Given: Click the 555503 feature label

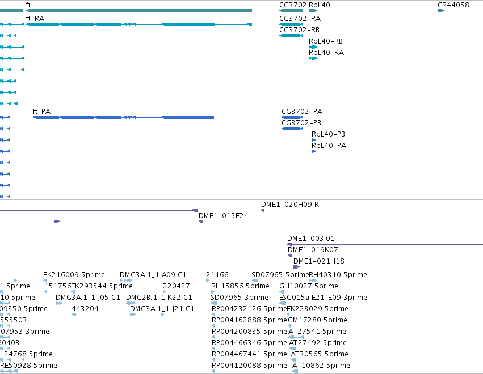Looking at the screenshot, I should pyautogui.click(x=13, y=320).
